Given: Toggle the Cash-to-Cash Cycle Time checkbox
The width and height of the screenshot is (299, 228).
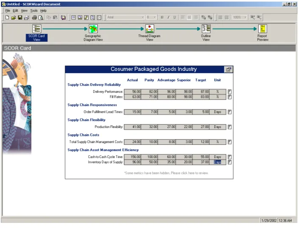Looking at the screenshot, I should (x=230, y=157).
